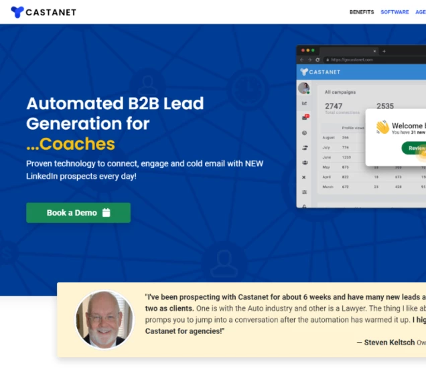
Task: Click the Automated B2B Lead Generation heading
Action: [115, 114]
